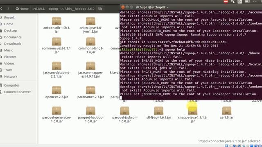Click 'Compiled by maugli' line in terminal
Screen dimensions: 262x147
pos(169,46)
